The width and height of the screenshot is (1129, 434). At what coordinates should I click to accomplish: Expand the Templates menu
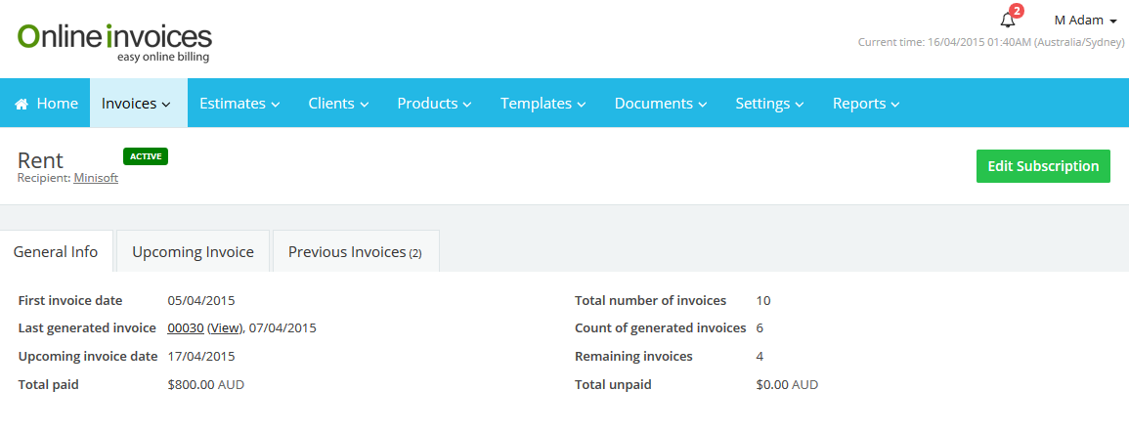pyautogui.click(x=543, y=104)
